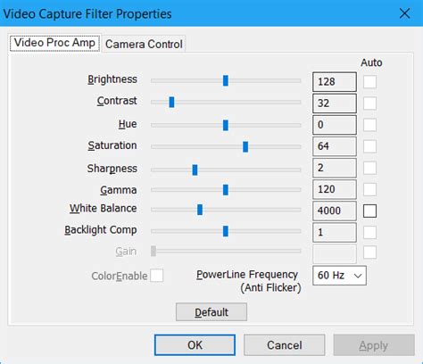The width and height of the screenshot is (423, 364).
Task: Click the Default button
Action: point(211,312)
